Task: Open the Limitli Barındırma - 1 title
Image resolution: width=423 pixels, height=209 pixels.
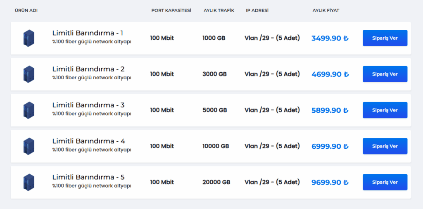Action: click(x=88, y=33)
